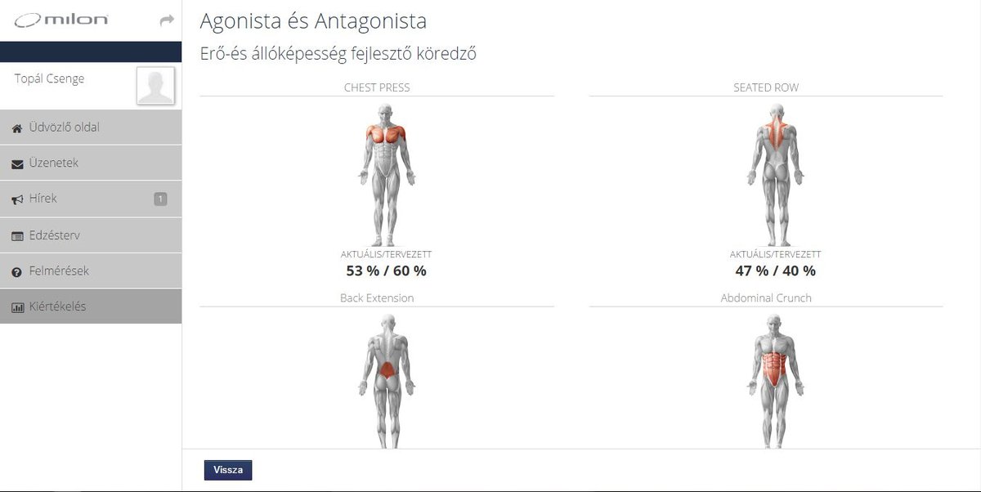The image size is (981, 492).
Task: Open the Hírek menu entry
Action: (91, 199)
